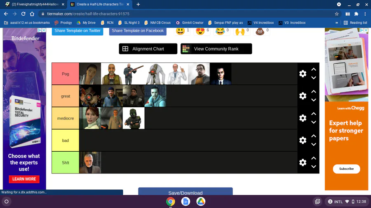Open View Community Rank
Viewport: 371px width, 208px height.
point(216,49)
